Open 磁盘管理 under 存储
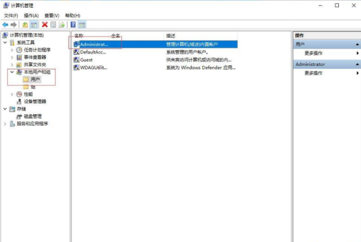The image size is (361, 242). (33, 116)
